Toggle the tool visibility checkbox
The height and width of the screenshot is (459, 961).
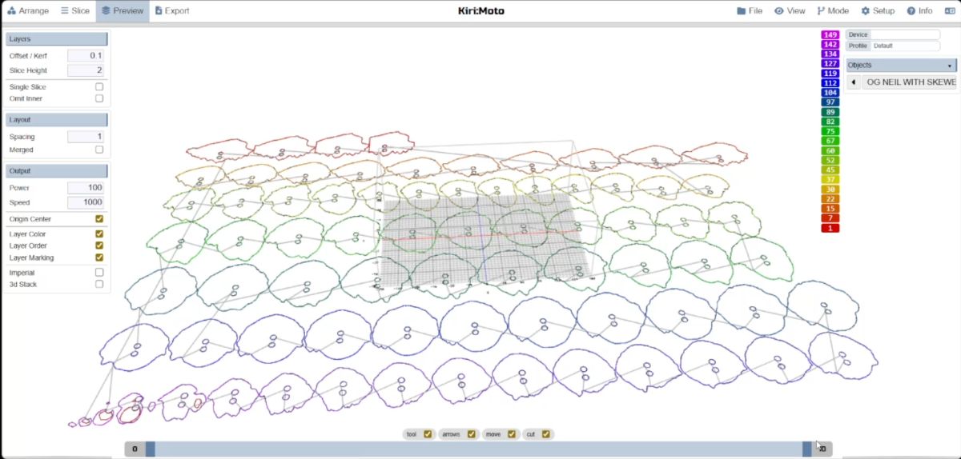428,434
